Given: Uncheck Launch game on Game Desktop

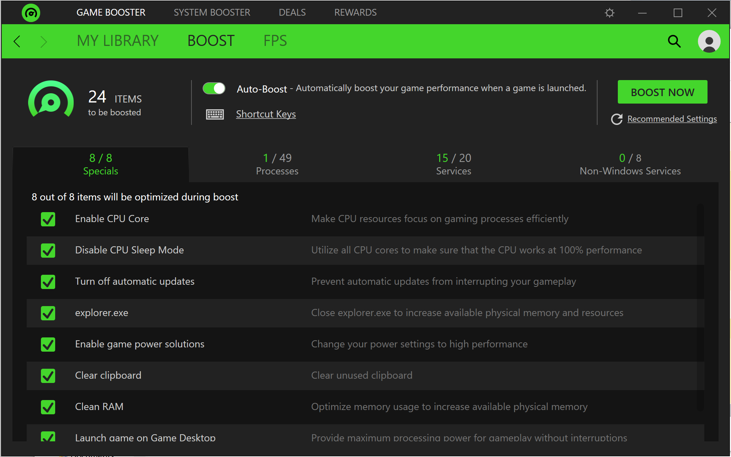Looking at the screenshot, I should tap(48, 436).
